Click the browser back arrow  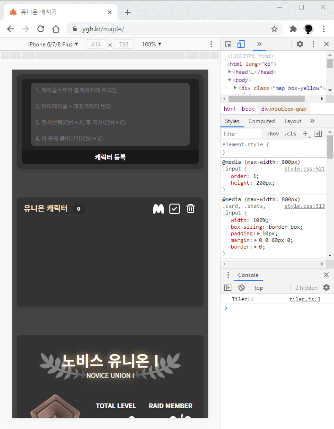(10, 29)
